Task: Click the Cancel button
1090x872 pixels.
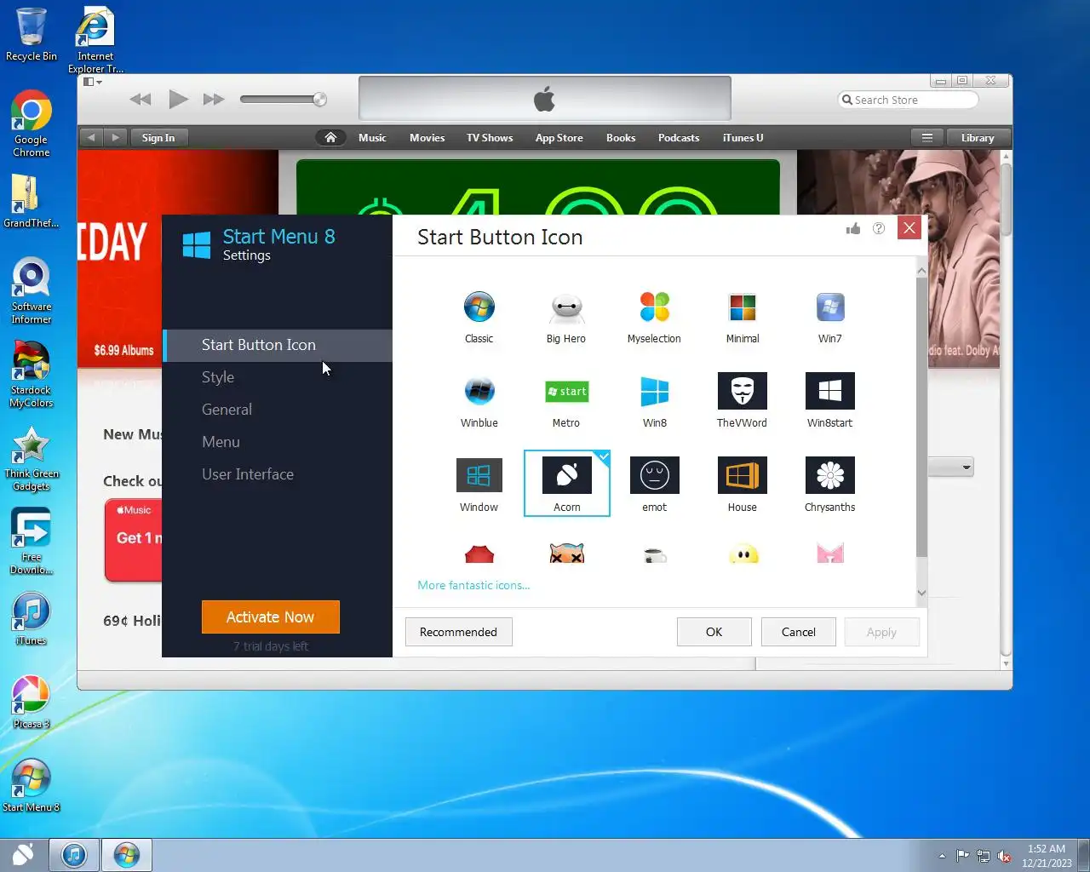Action: pos(798,632)
